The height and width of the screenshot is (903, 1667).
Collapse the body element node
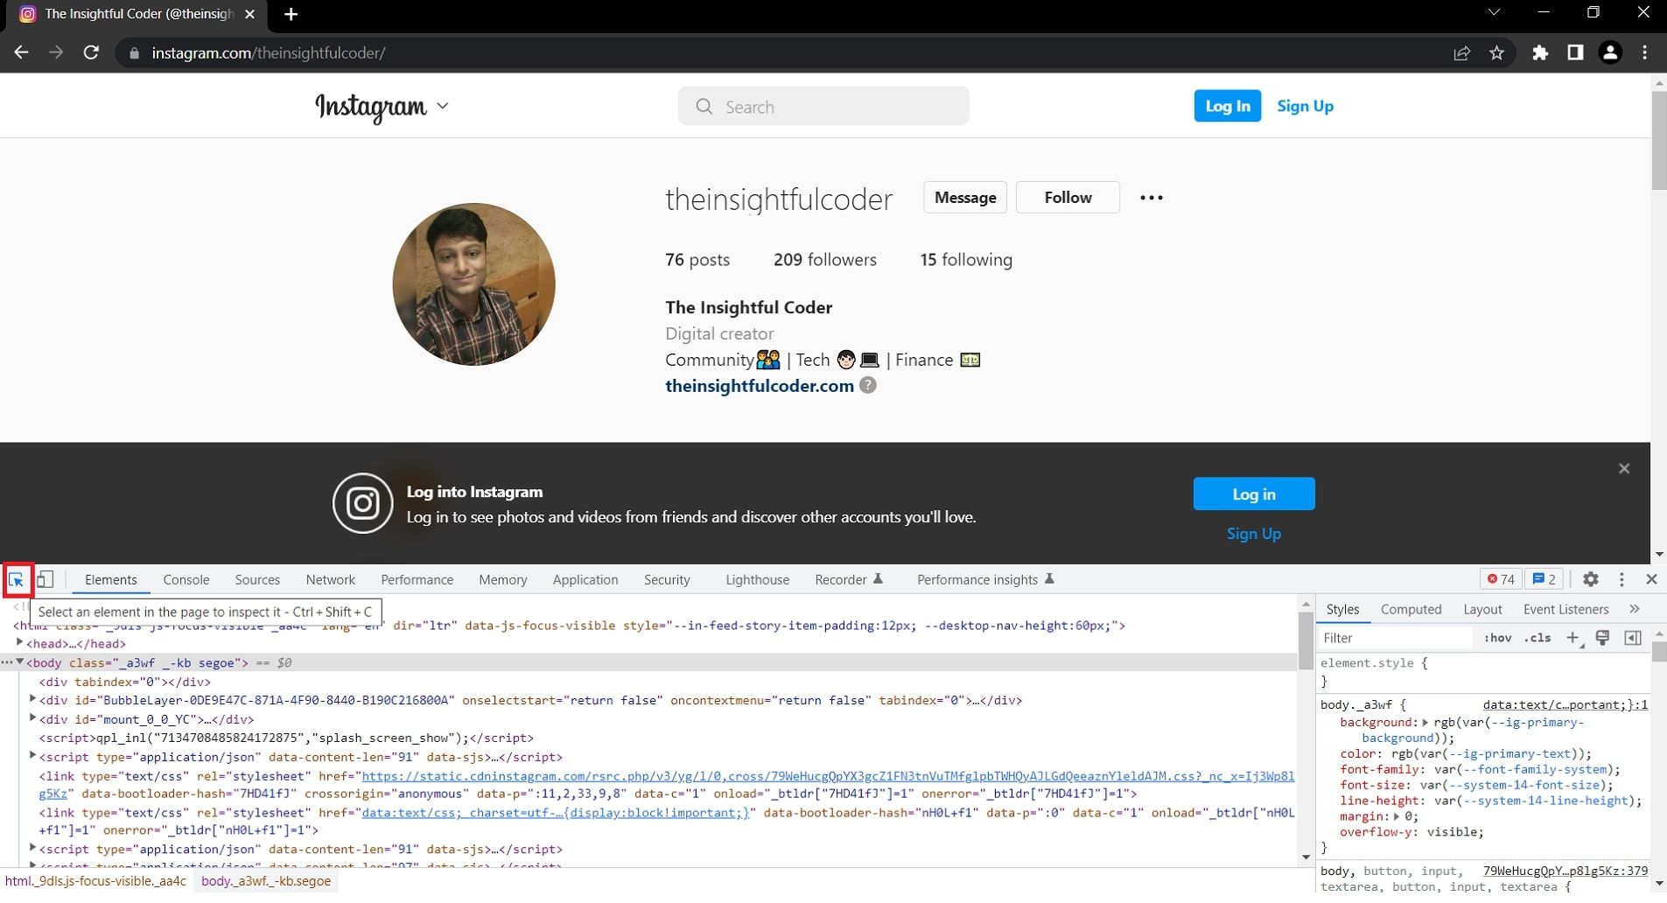click(x=19, y=662)
